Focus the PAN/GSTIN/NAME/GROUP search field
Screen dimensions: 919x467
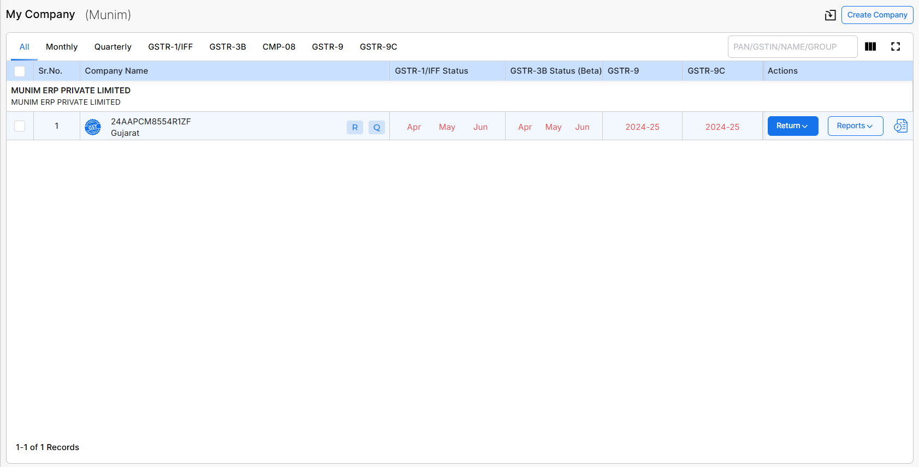pos(792,47)
